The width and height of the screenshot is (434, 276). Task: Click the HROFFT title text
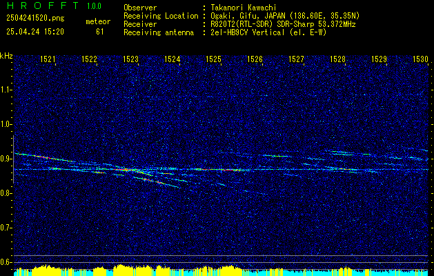43,6
